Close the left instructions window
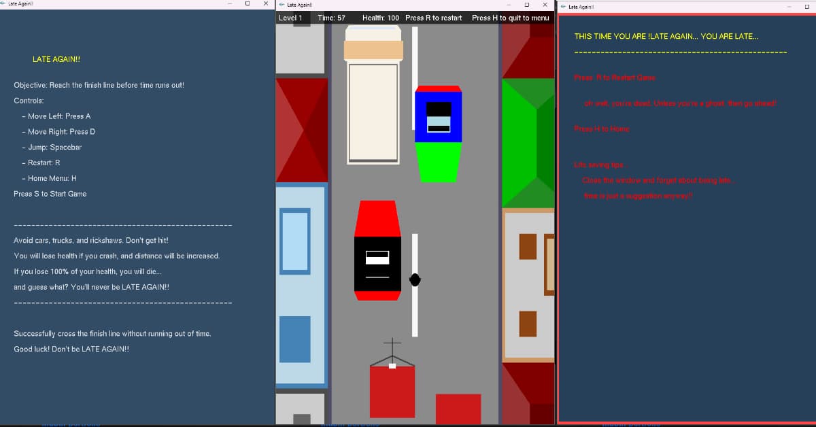 pyautogui.click(x=265, y=3)
